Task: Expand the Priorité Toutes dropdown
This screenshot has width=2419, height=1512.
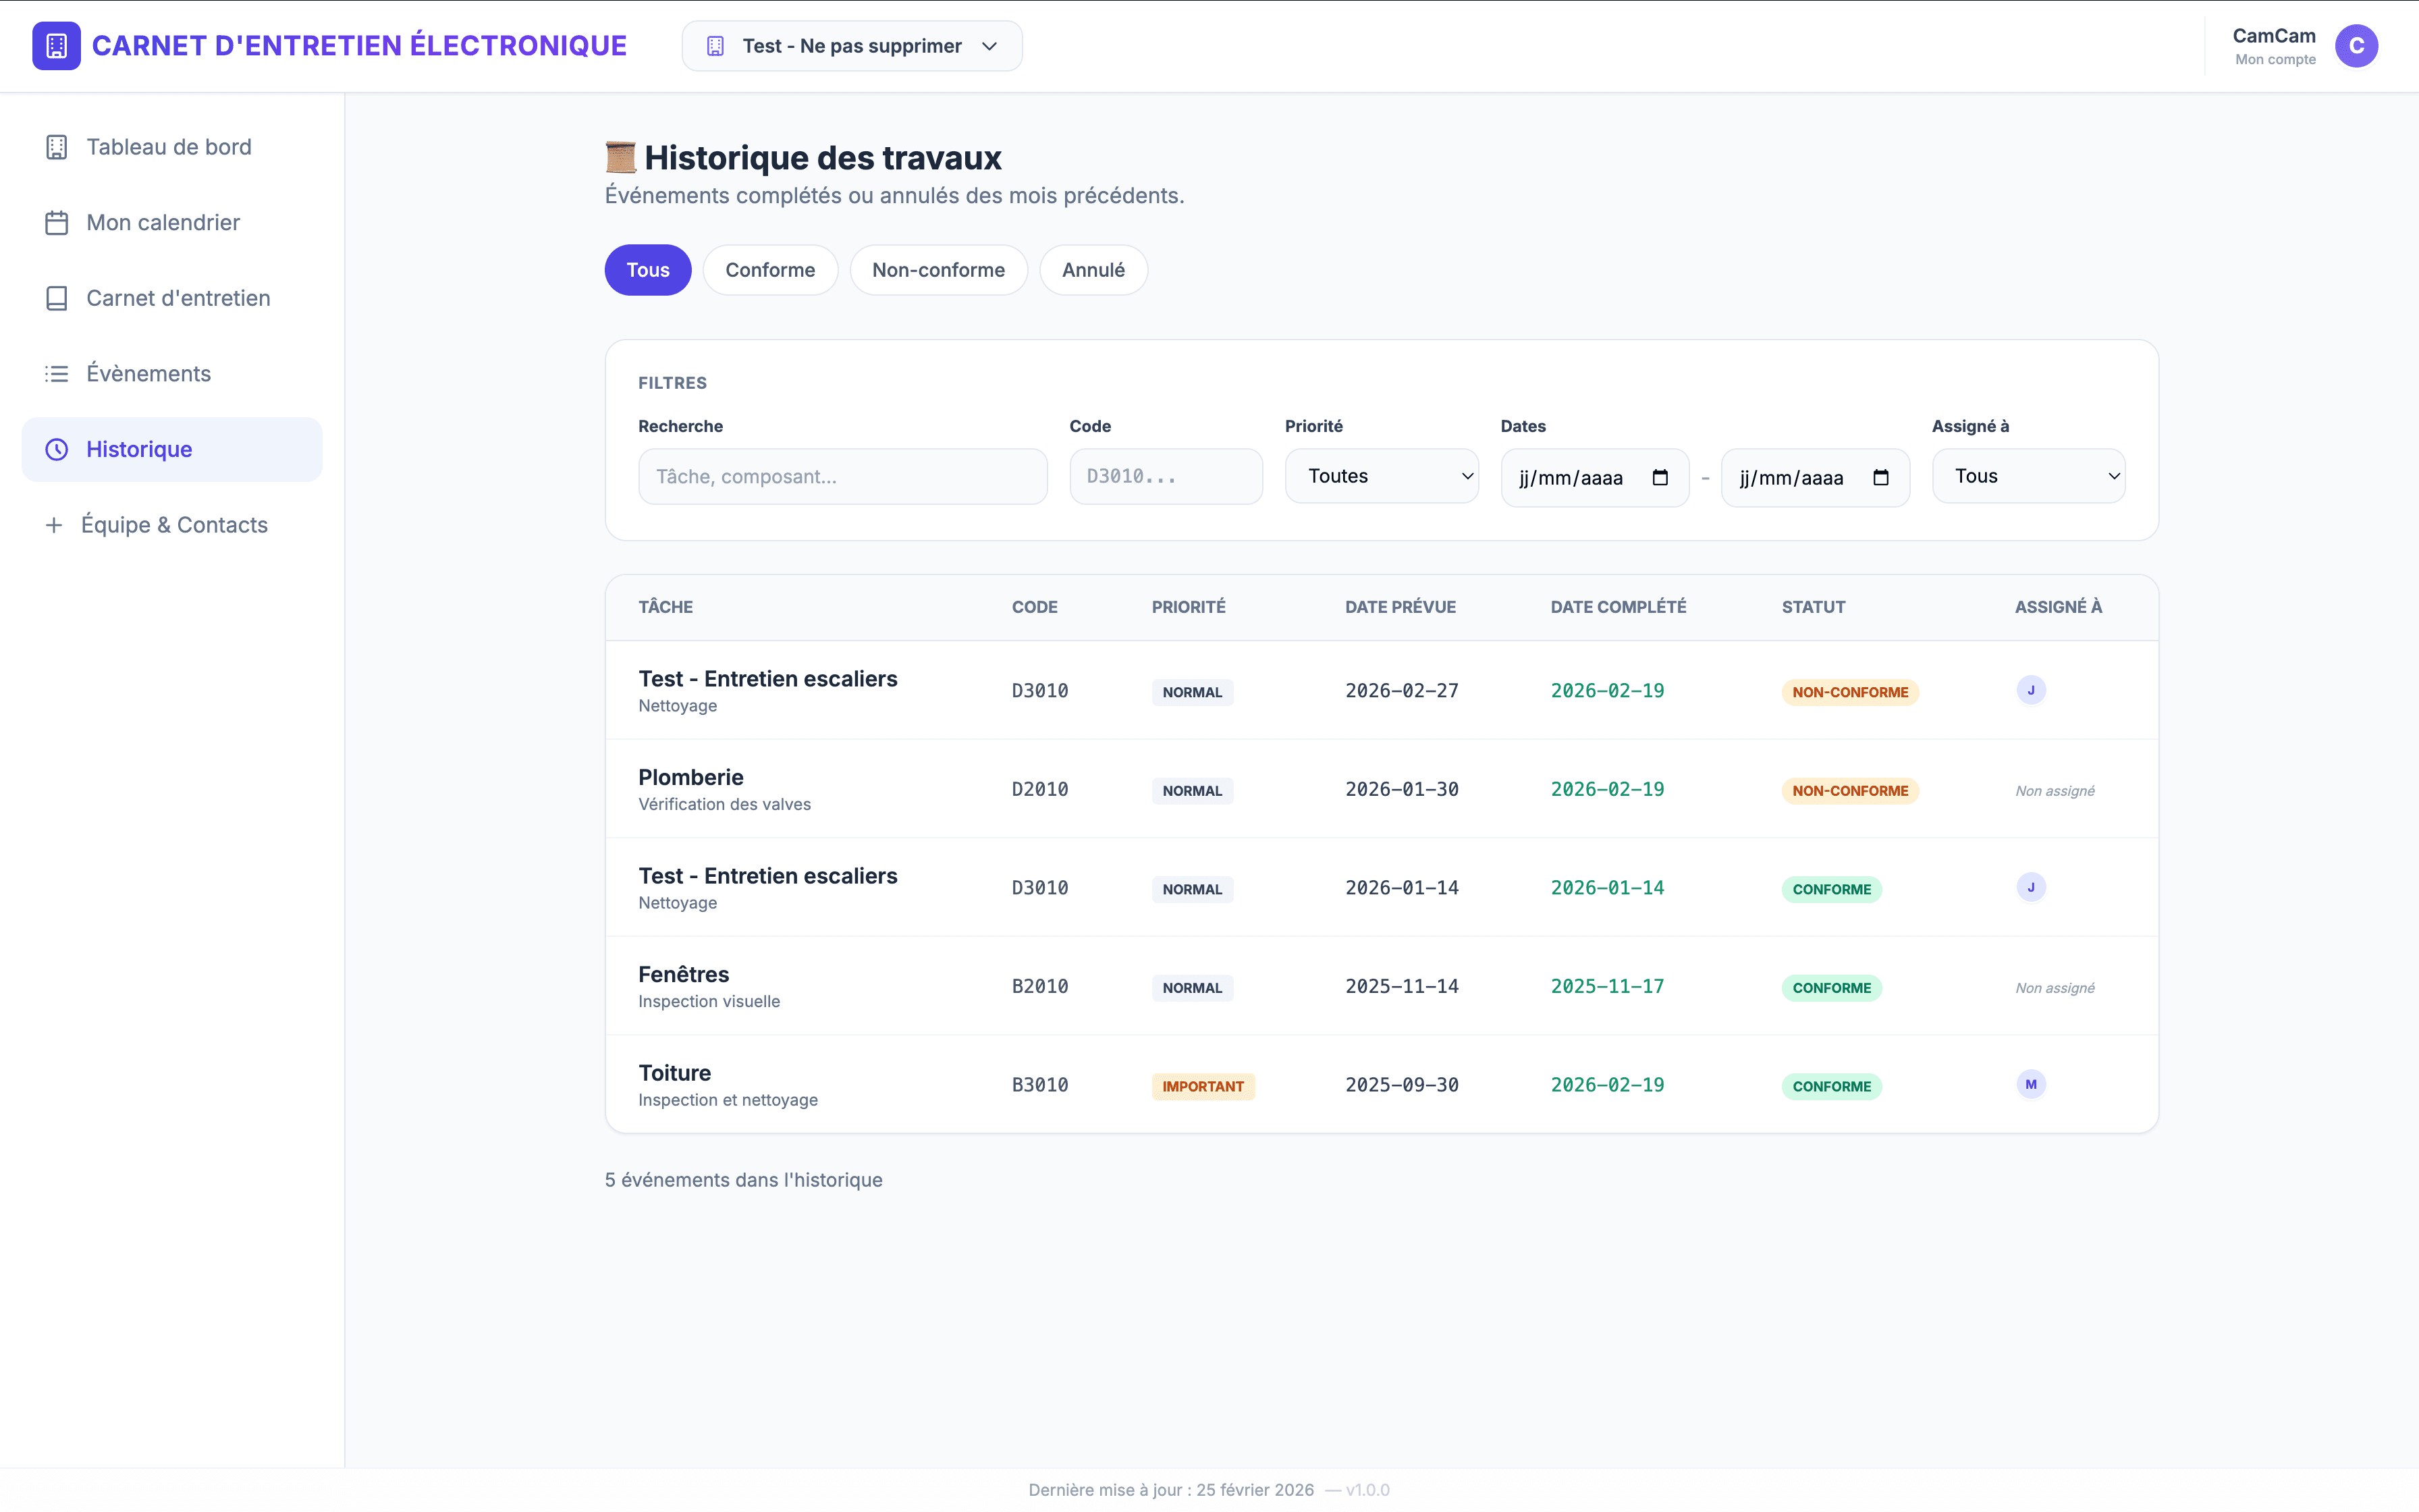Action: 1382,476
